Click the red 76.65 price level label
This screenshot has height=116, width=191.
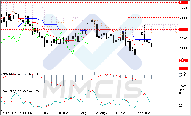click(184, 69)
